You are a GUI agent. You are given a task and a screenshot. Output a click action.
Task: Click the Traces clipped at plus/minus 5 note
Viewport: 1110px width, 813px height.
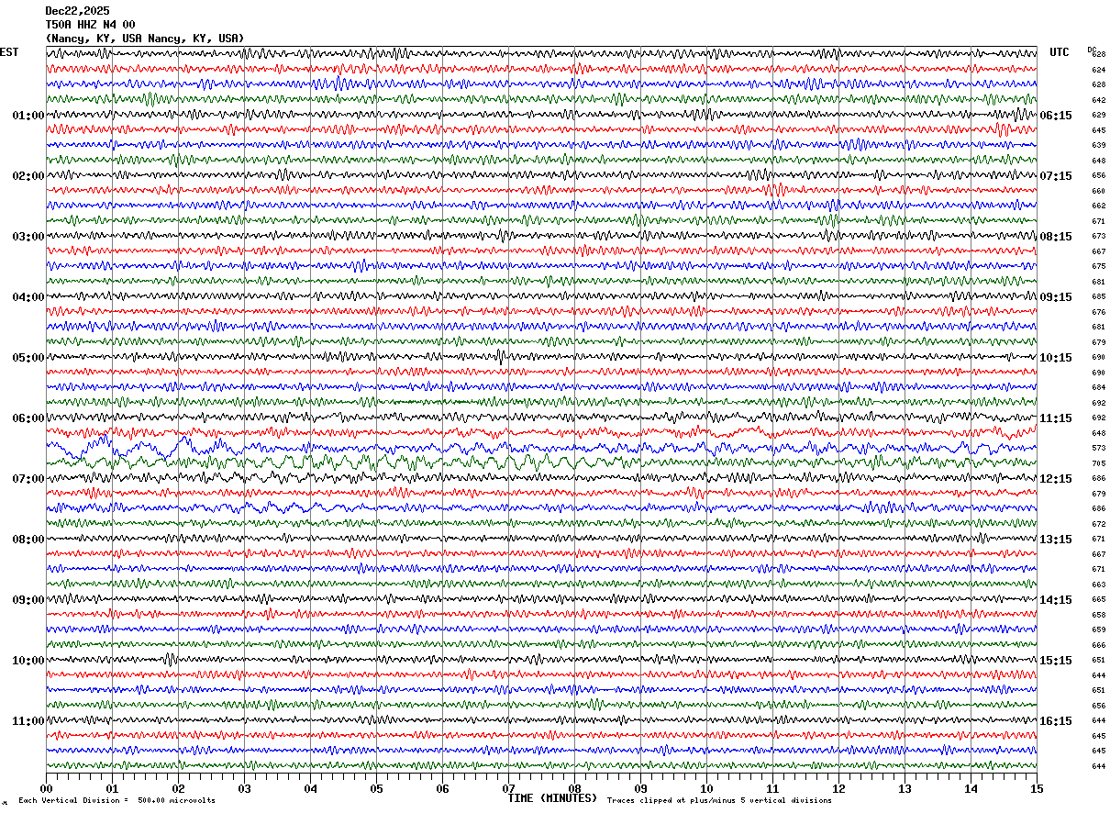click(x=719, y=800)
